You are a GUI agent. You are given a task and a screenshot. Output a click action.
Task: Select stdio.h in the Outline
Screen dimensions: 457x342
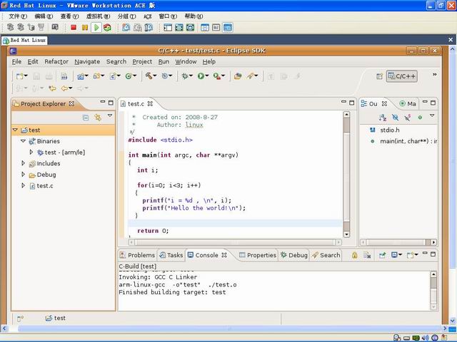[x=390, y=130]
